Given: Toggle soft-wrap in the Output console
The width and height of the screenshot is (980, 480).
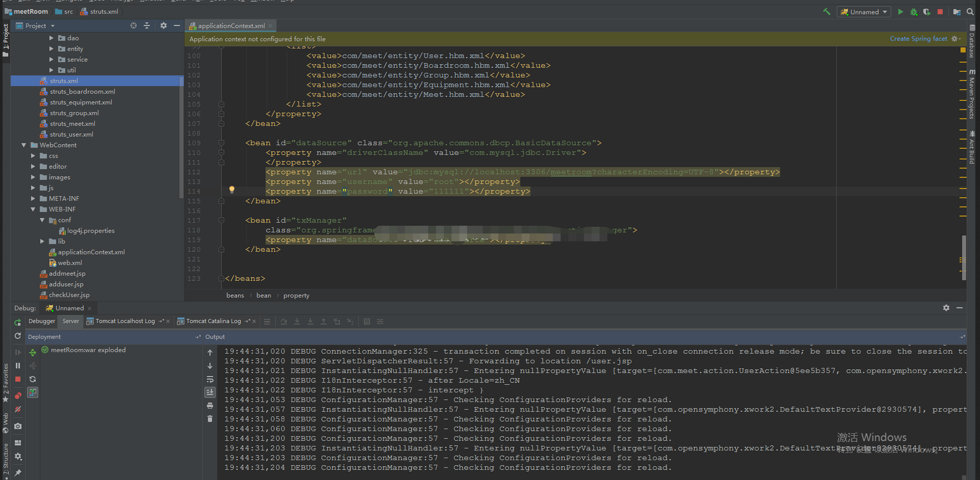Looking at the screenshot, I should [x=210, y=379].
